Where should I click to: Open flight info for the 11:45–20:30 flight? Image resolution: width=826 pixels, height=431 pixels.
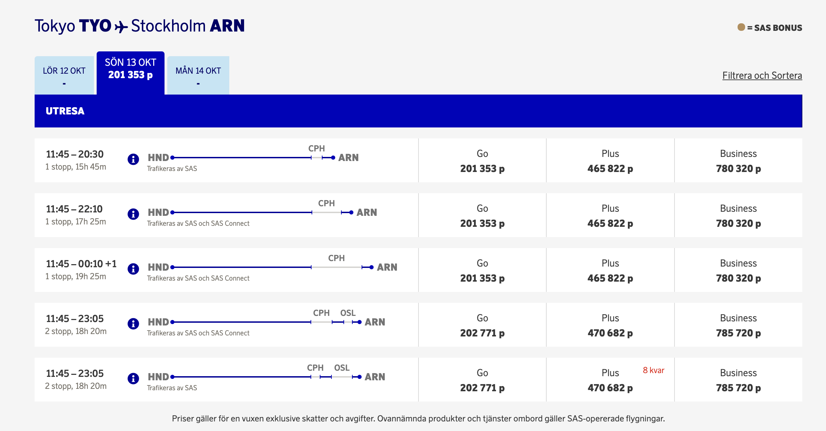(133, 159)
